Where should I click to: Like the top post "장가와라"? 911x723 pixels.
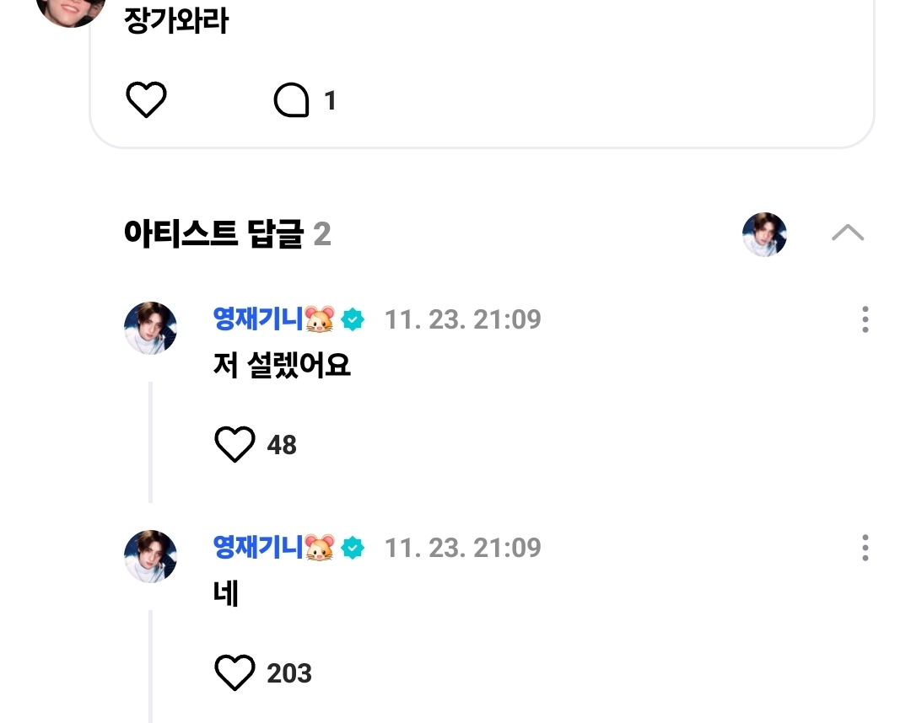[147, 100]
